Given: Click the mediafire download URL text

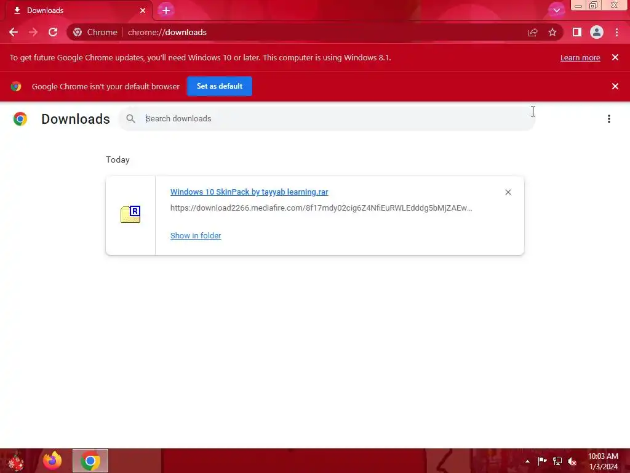Looking at the screenshot, I should 321,208.
